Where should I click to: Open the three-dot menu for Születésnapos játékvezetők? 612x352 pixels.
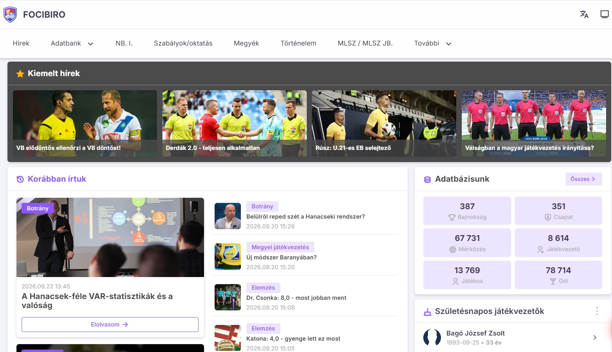597,311
